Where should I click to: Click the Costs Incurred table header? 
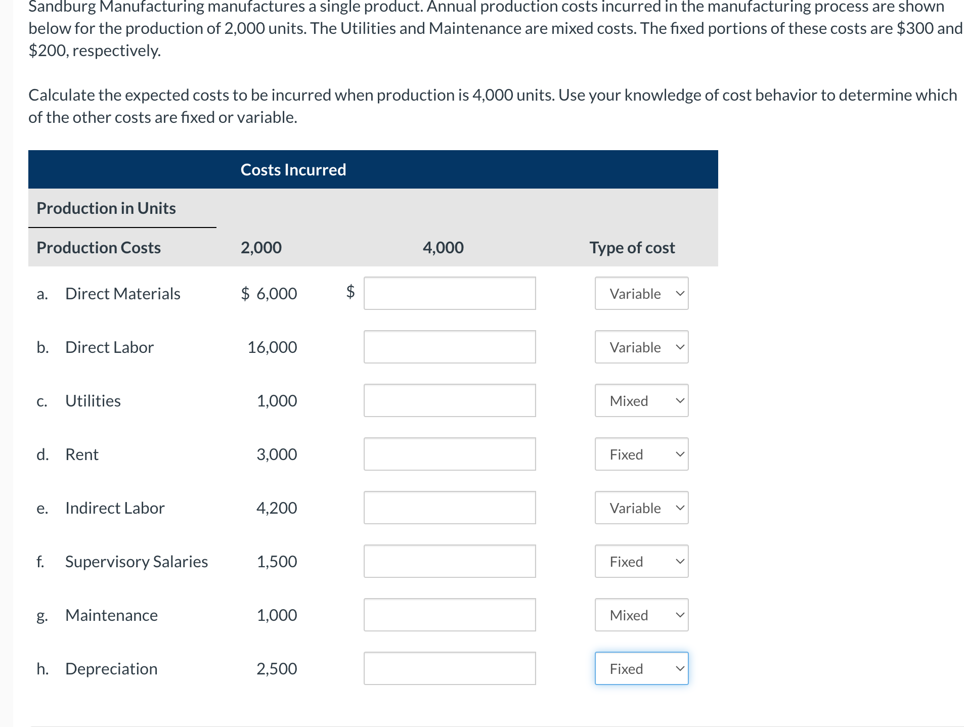293,169
